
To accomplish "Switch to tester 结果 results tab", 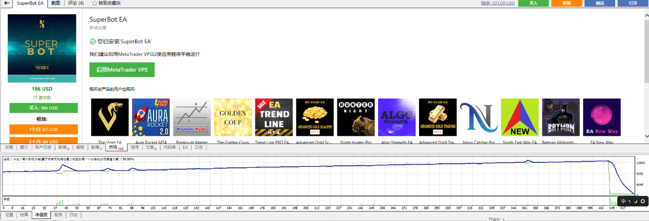I will 24,215.
